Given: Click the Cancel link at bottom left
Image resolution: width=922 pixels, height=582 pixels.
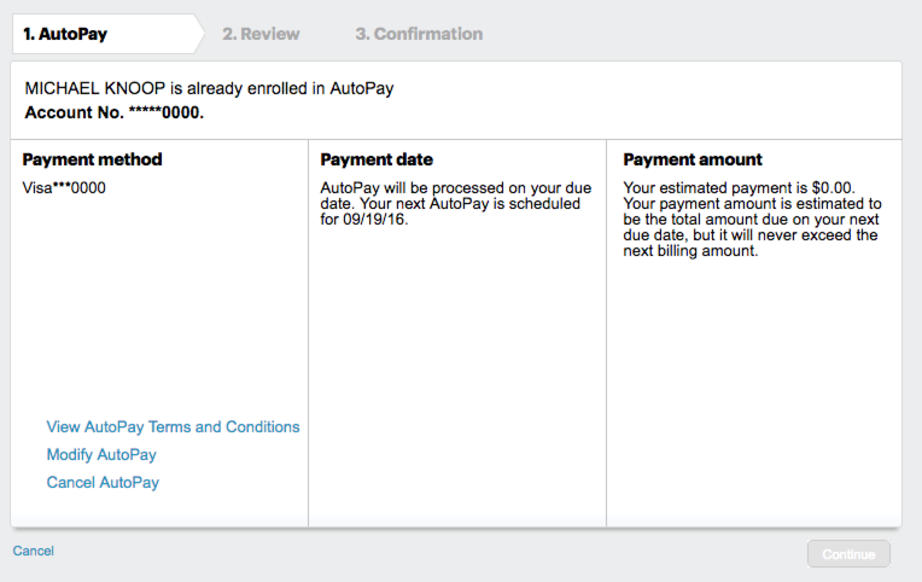Looking at the screenshot, I should pyautogui.click(x=33, y=551).
